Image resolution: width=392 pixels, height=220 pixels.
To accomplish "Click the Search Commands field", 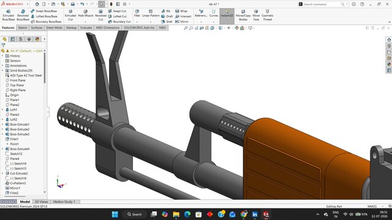I will coord(322,4).
